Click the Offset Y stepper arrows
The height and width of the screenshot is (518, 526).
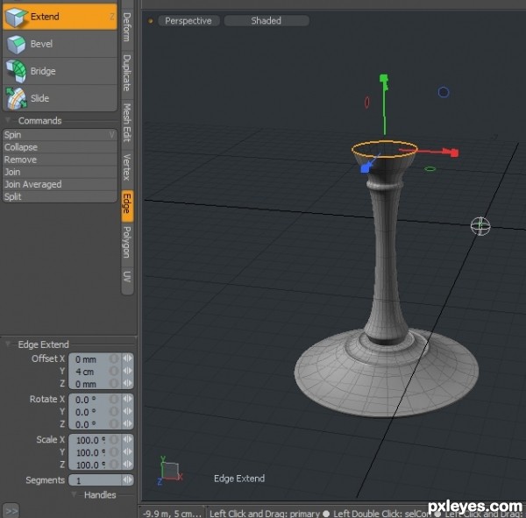click(x=127, y=371)
